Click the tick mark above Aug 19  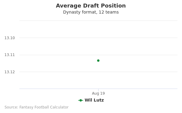(x=98, y=90)
